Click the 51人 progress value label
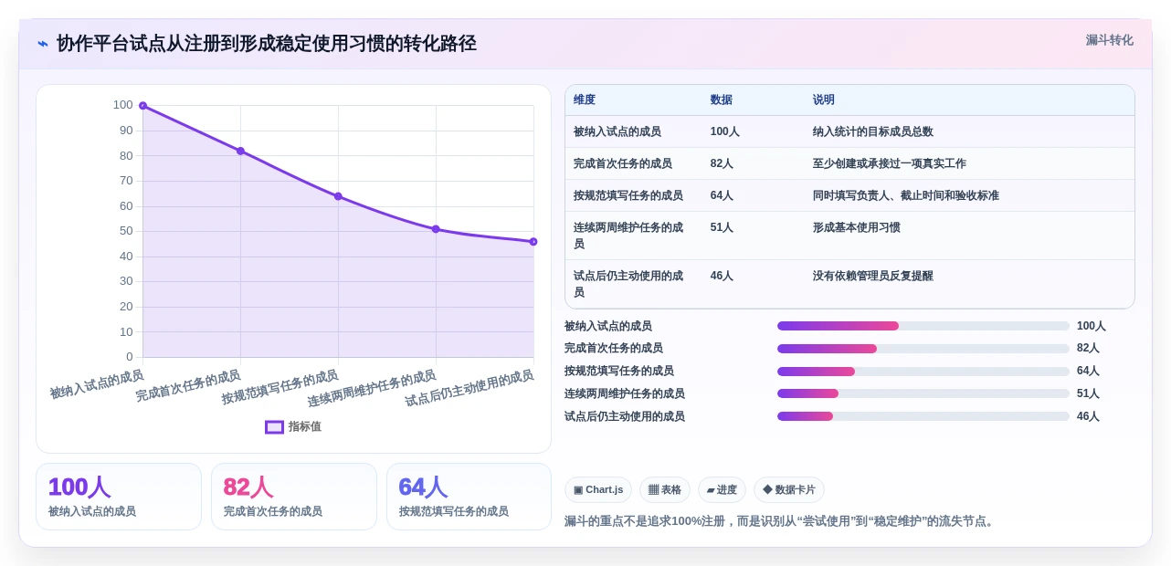The width and height of the screenshot is (1171, 566). click(1088, 393)
